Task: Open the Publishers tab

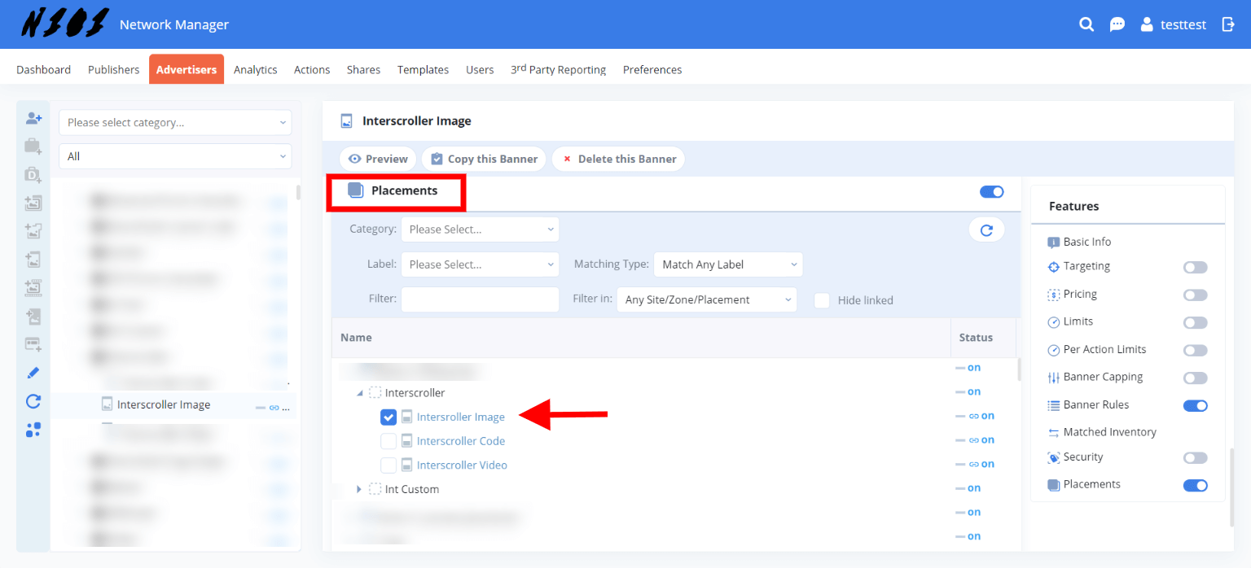Action: (113, 70)
